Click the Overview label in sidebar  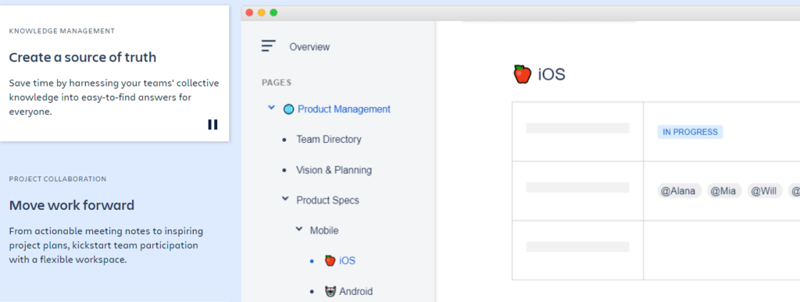(x=309, y=47)
